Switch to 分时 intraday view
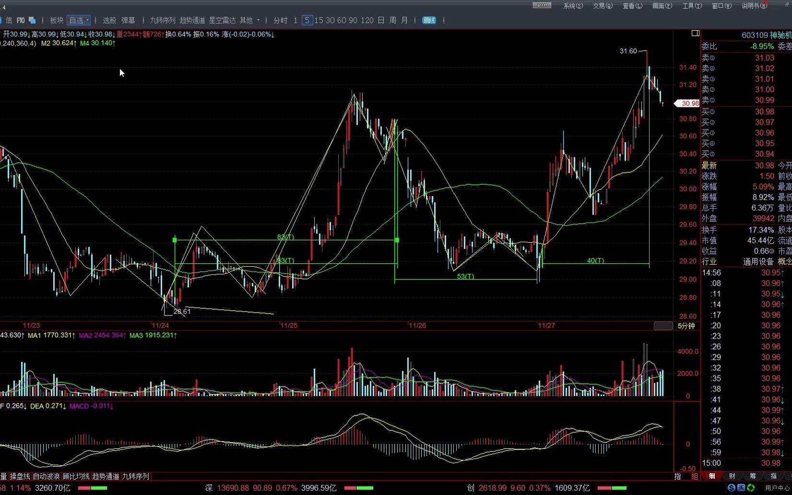 point(280,20)
